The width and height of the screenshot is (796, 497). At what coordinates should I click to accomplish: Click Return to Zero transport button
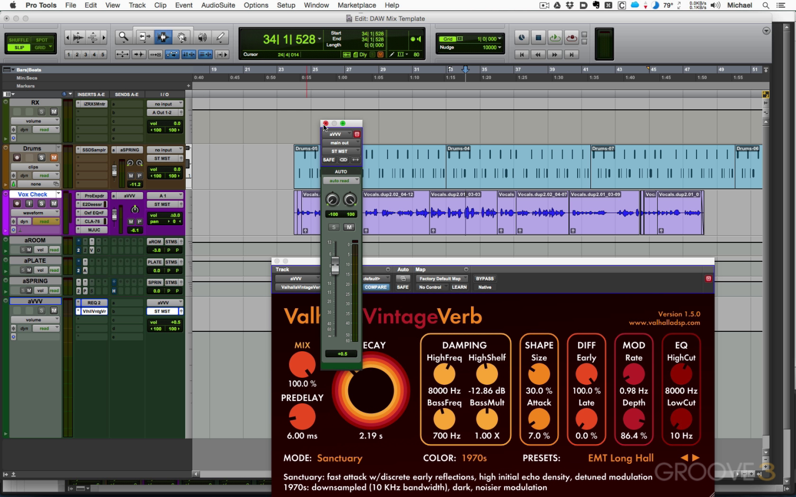521,54
